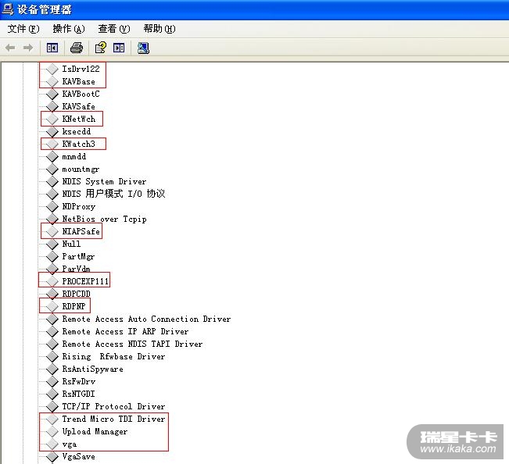The width and height of the screenshot is (509, 464).
Task: Select the ksecdd driver entry
Action: pos(77,131)
